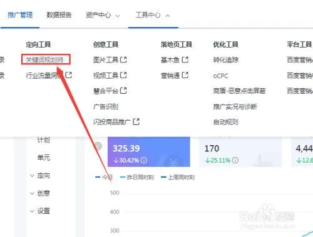Screen dimensions: 313x237
Task: Select the 325.39 metric card
Action: [x=149, y=152]
